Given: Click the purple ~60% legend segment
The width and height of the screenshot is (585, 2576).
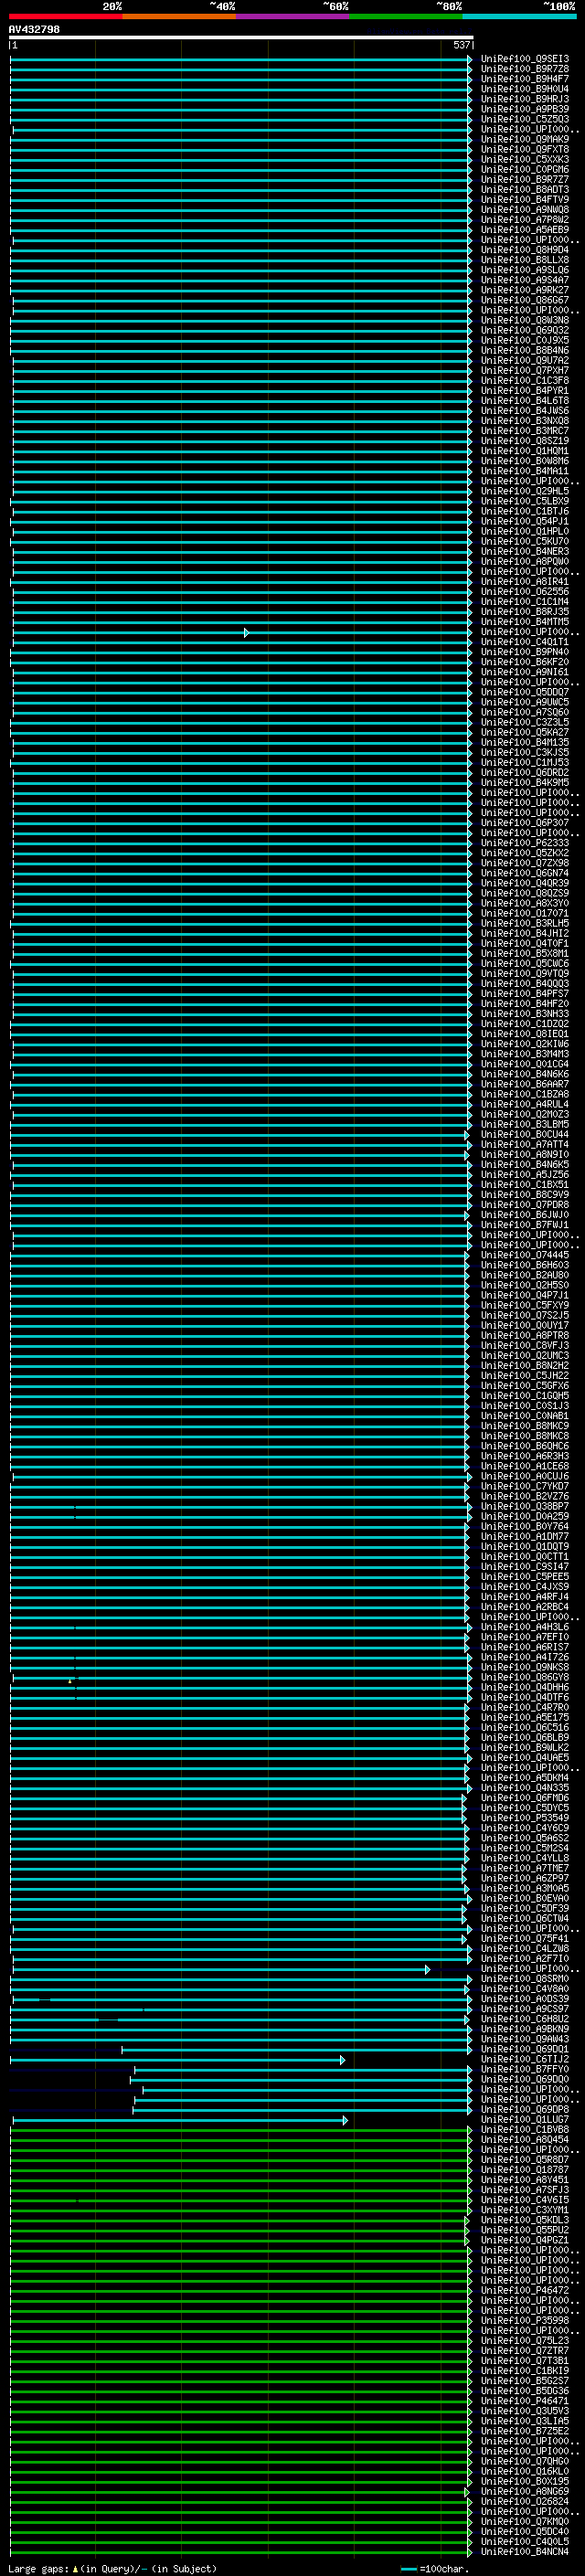Looking at the screenshot, I should (293, 16).
